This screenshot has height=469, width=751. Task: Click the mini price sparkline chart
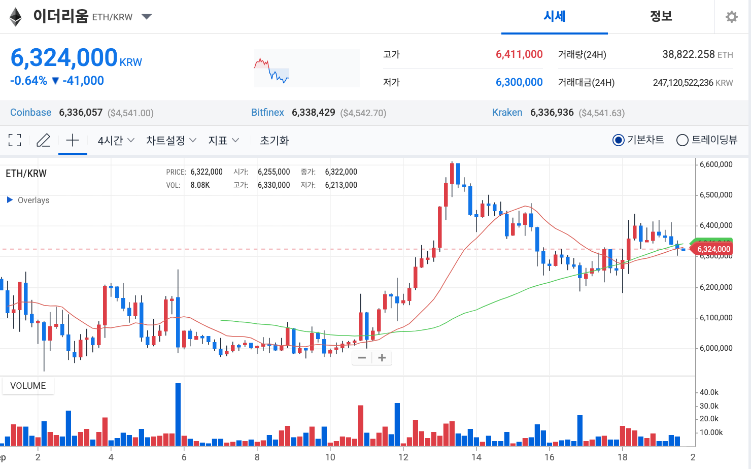[x=306, y=68]
